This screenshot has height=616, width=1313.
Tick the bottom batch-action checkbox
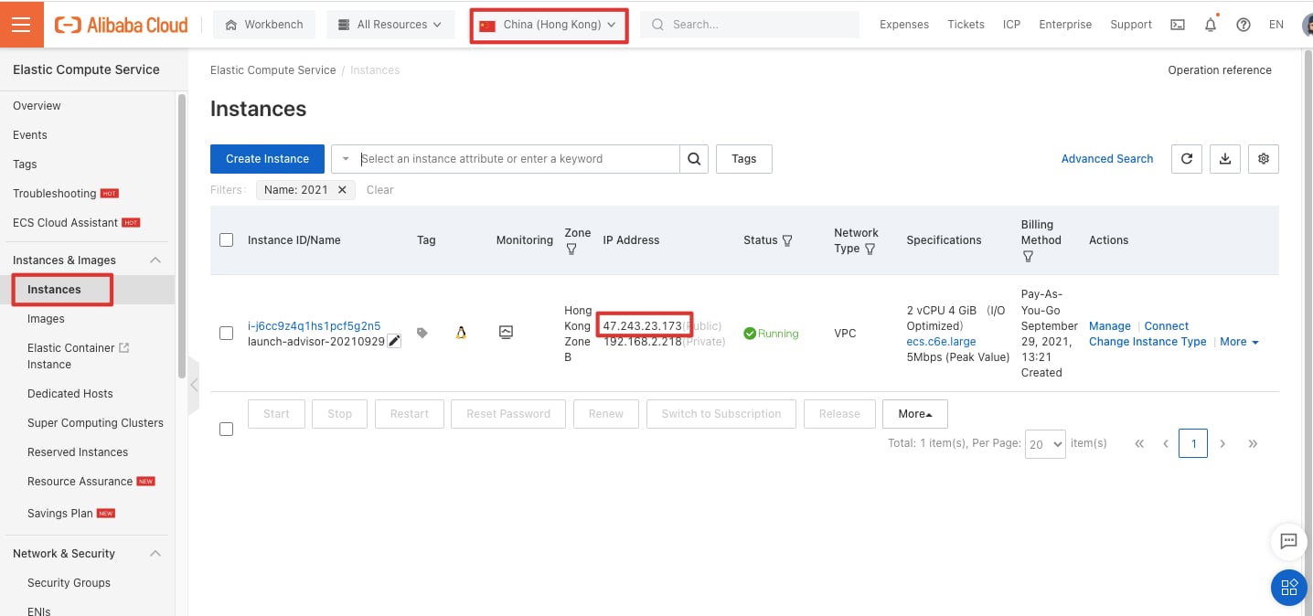click(x=227, y=430)
